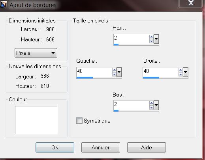Expand the Gauche value slider dropdown
Image resolution: width=205 pixels, height=160 pixels.
tap(119, 72)
